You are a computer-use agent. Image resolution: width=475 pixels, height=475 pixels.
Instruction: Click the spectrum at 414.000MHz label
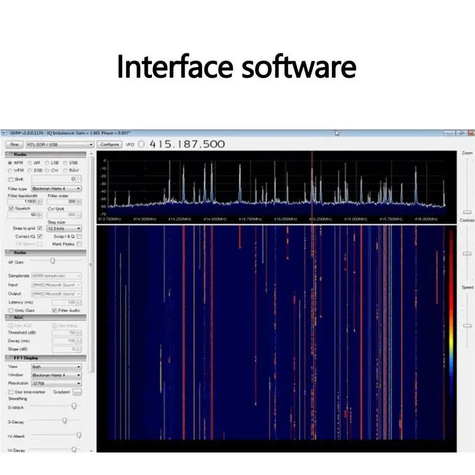(144, 218)
